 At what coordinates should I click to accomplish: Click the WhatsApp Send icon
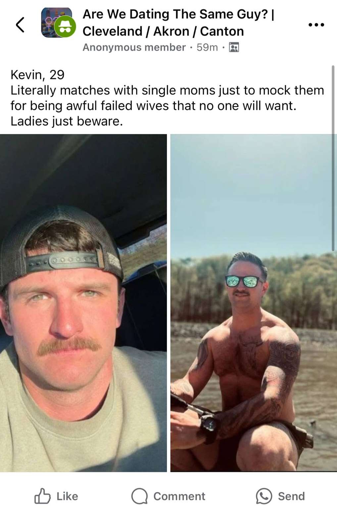[x=264, y=496]
